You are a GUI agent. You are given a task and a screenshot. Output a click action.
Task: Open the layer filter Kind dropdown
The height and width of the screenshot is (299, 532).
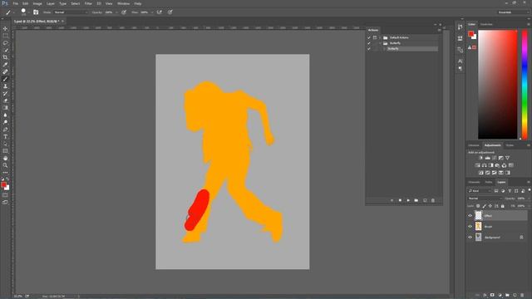tap(480, 191)
